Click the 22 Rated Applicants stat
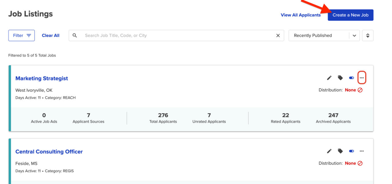 tap(286, 118)
